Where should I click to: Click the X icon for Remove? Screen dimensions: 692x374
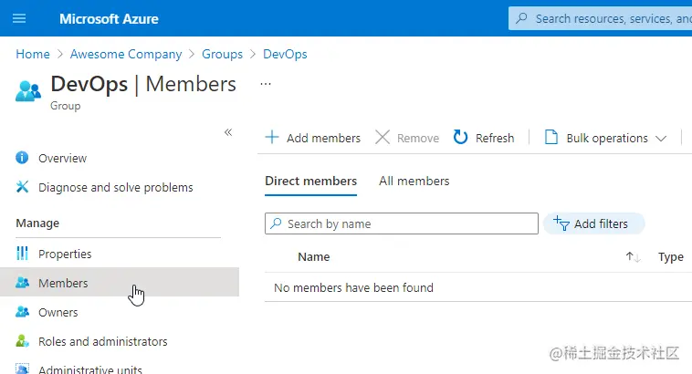pyautogui.click(x=383, y=137)
